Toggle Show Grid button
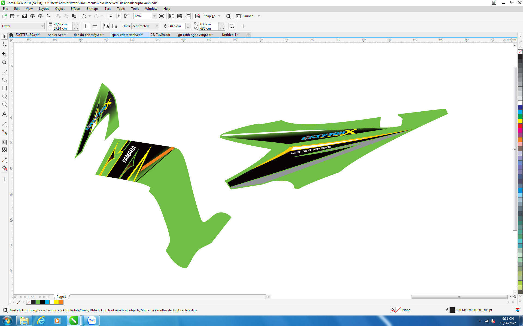The width and height of the screenshot is (523, 326). point(180,16)
